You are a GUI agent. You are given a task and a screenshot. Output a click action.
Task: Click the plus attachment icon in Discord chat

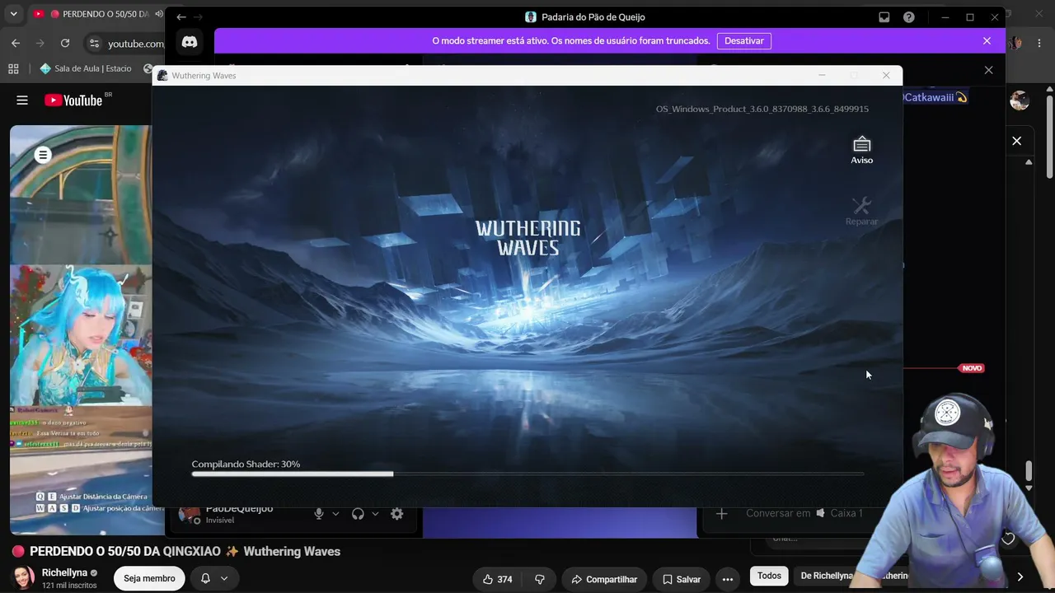tap(721, 513)
